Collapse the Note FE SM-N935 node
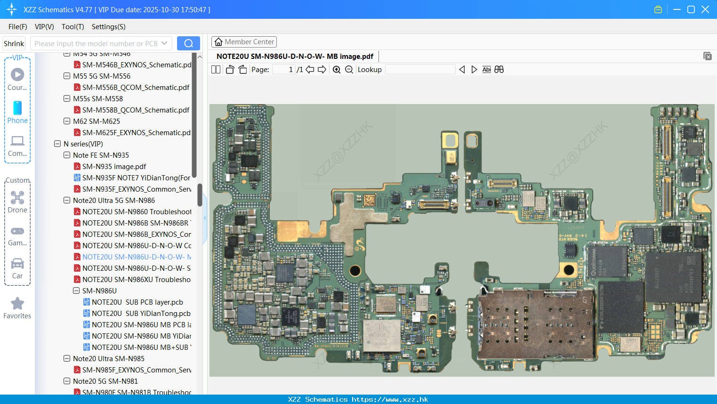717x404 pixels. pyautogui.click(x=67, y=155)
